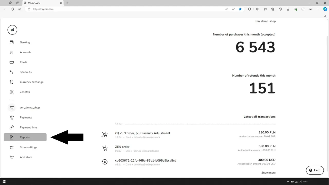Select the zen_demo_shop cart icon
The width and height of the screenshot is (329, 185).
click(x=12, y=108)
